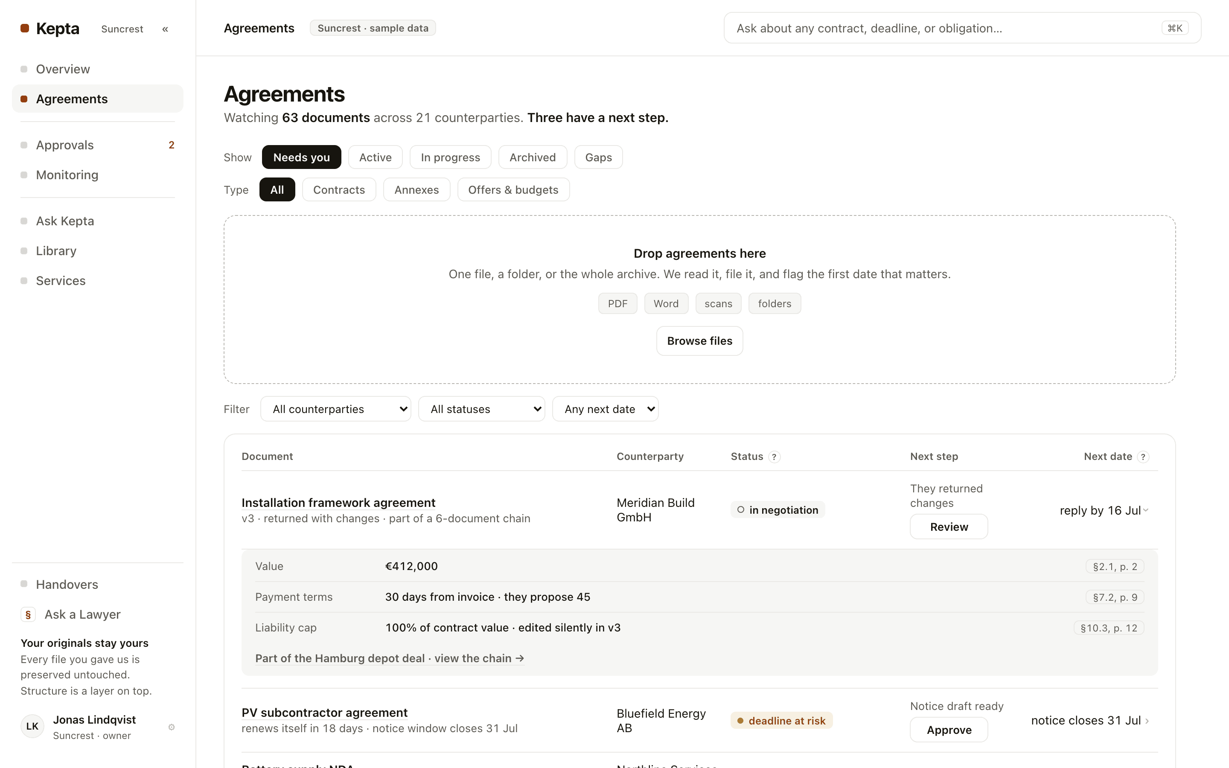Expand the notice closes 31 Jul row chevron
Image resolution: width=1229 pixels, height=768 pixels.
pos(1147,721)
